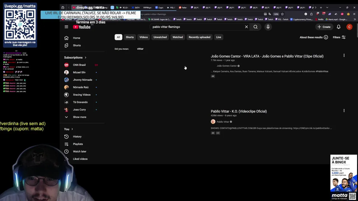
Task: Click the YouTube logo
Action: [82, 27]
